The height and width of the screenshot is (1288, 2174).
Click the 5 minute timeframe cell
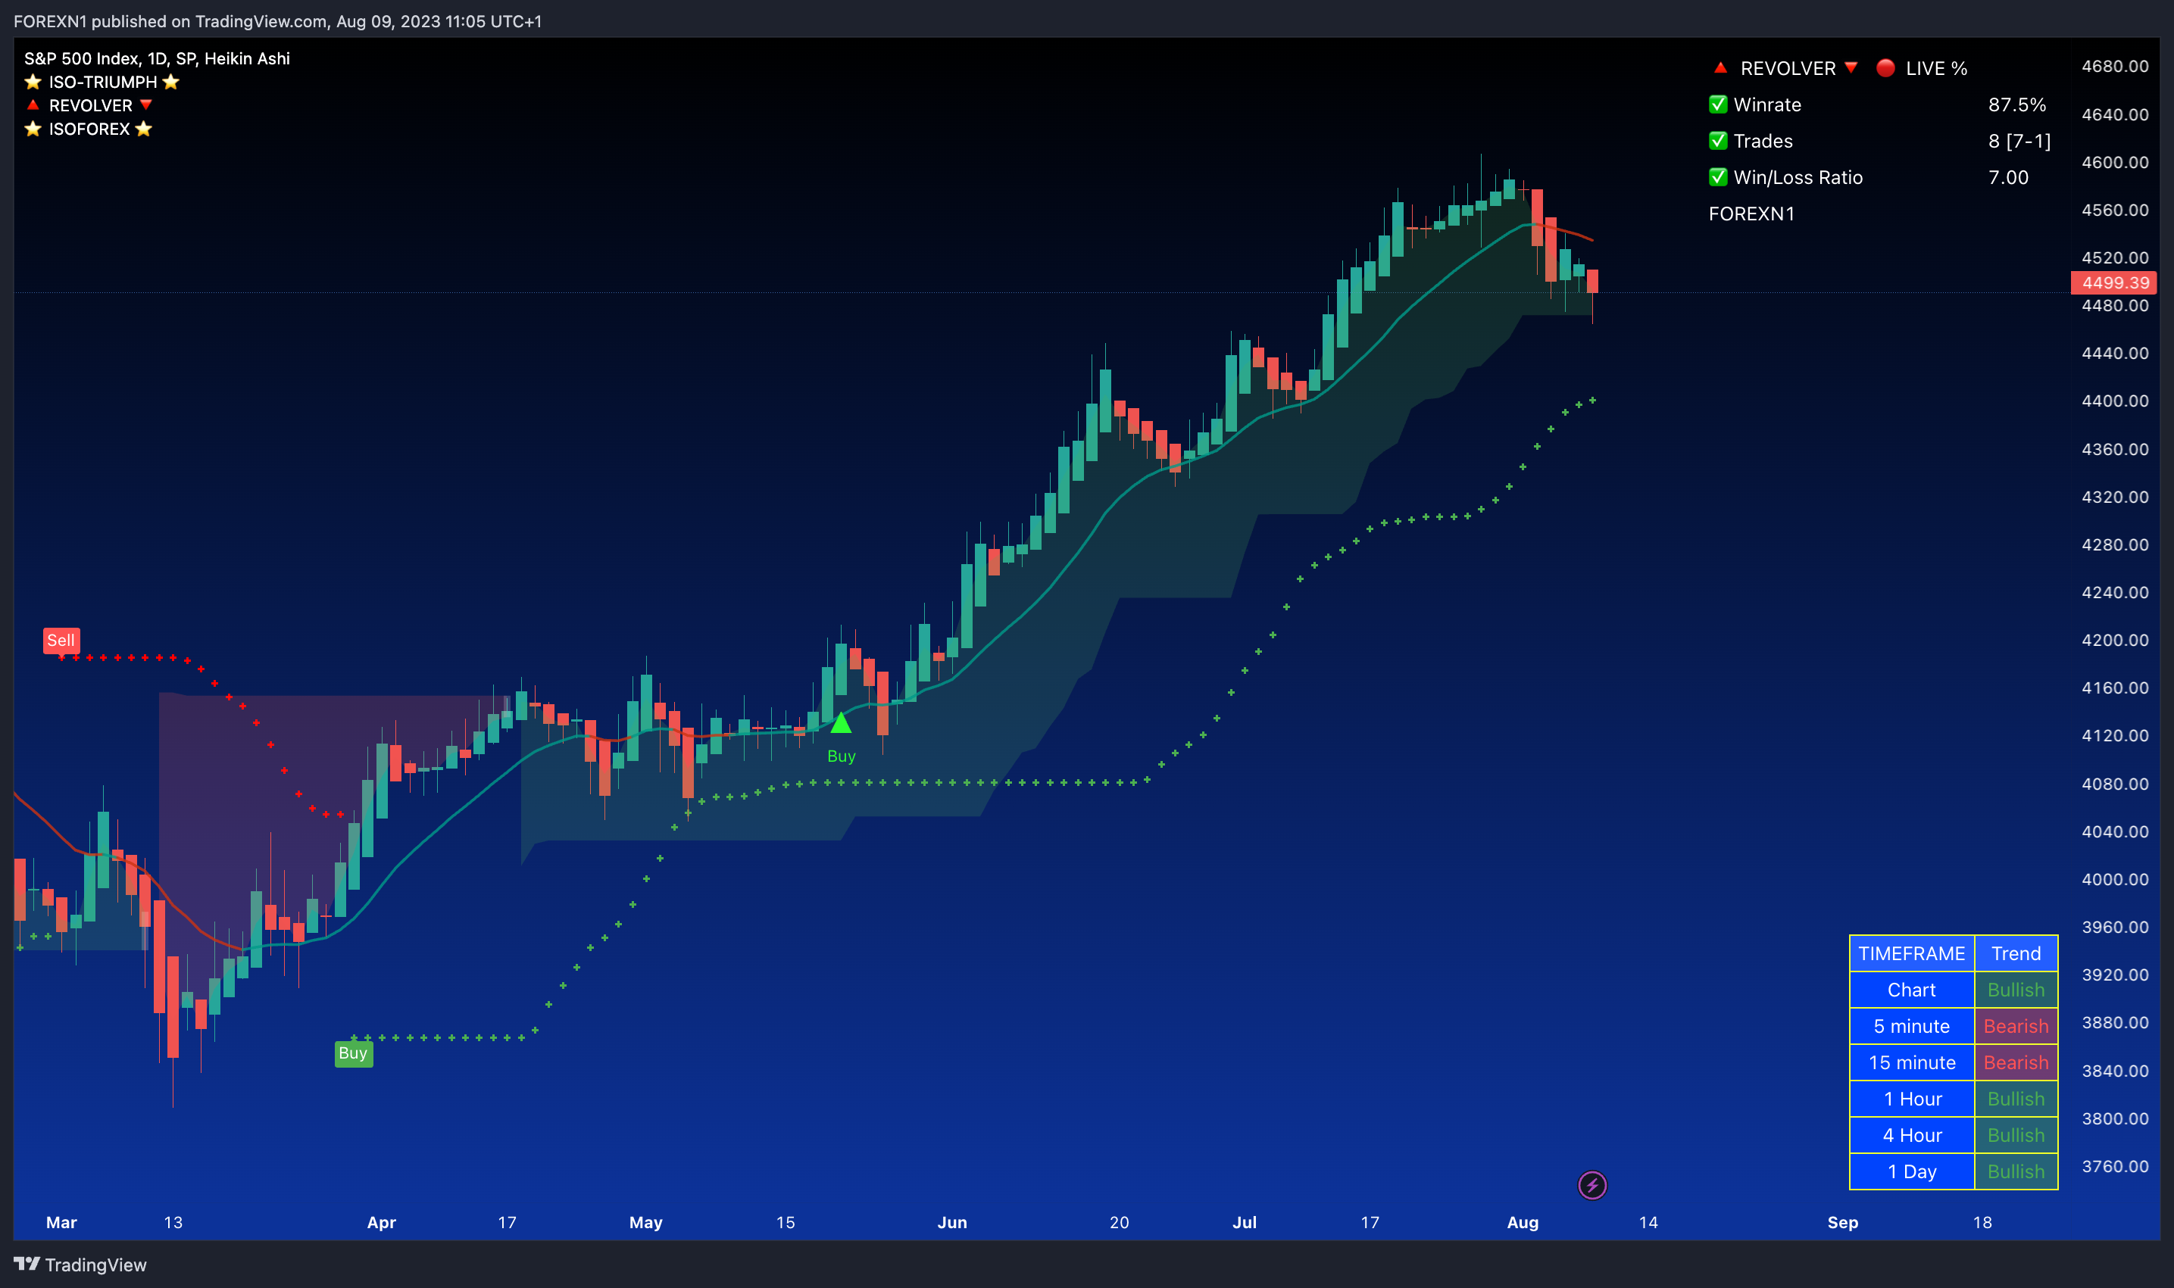tap(1912, 1026)
